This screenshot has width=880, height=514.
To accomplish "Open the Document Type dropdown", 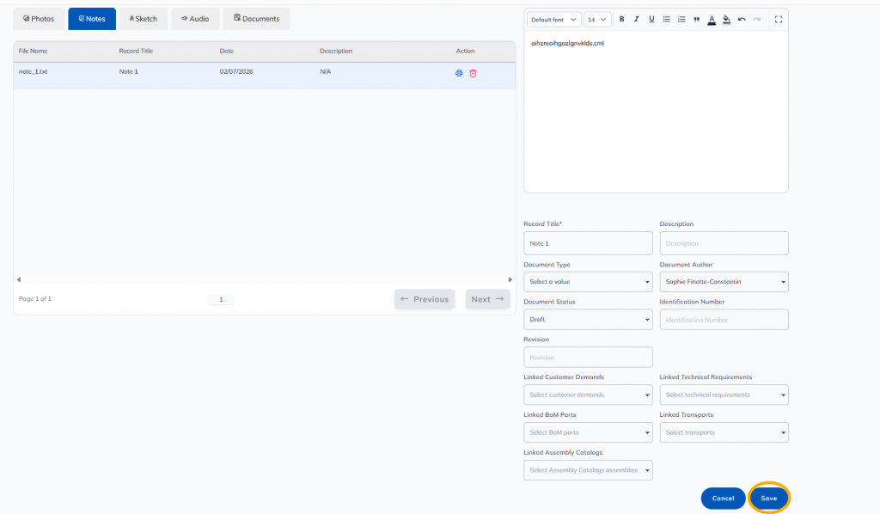I will pos(588,282).
